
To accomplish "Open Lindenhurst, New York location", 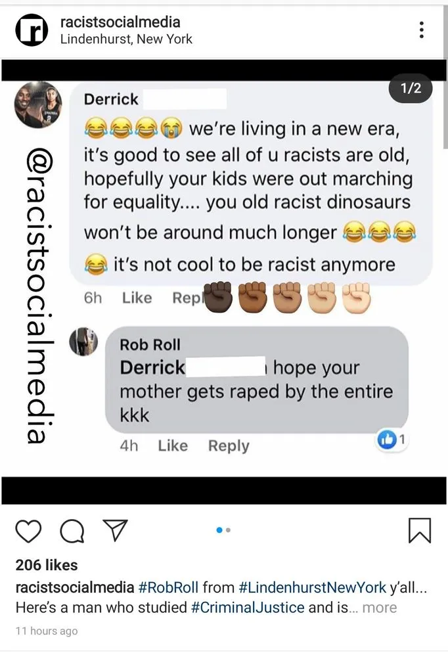I will (126, 39).
